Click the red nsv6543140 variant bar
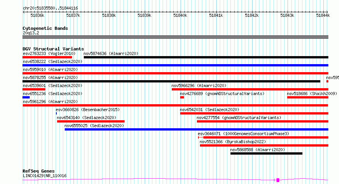The height and width of the screenshot is (184, 339). pos(91,121)
